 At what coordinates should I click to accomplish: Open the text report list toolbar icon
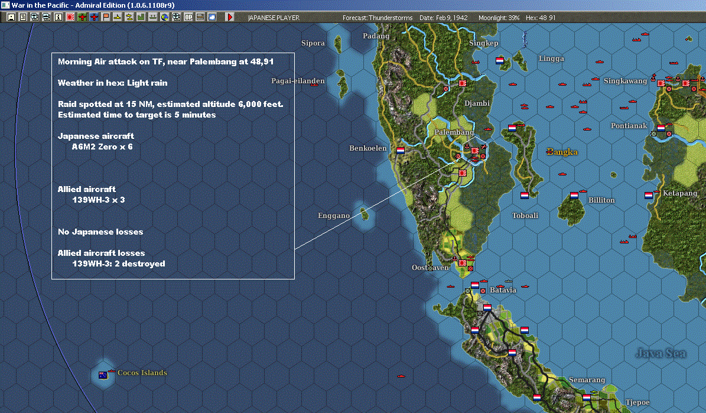pos(22,17)
